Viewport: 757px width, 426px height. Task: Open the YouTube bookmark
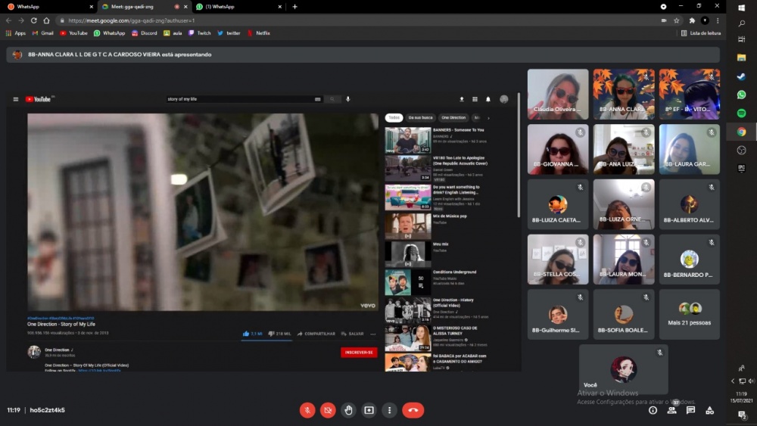(x=73, y=33)
